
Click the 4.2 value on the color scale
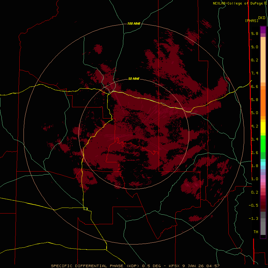255,126
